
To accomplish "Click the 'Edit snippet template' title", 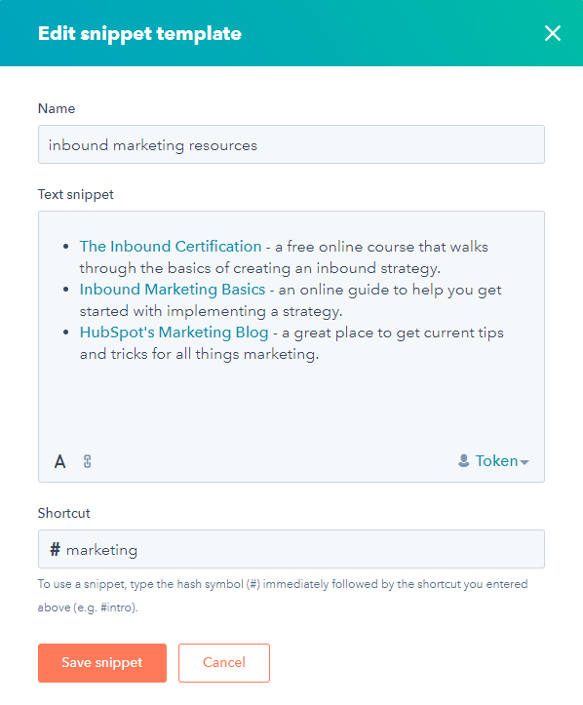I will 139,34.
